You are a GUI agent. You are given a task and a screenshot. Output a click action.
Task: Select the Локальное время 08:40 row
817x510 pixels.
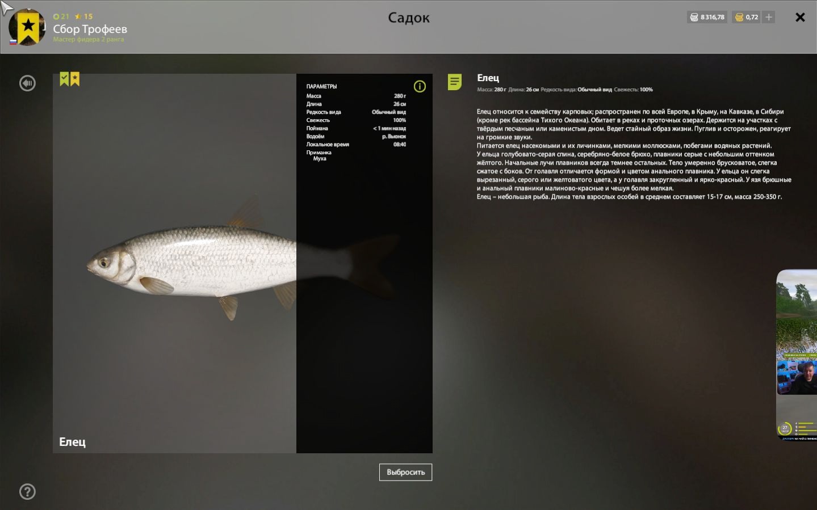click(x=356, y=144)
